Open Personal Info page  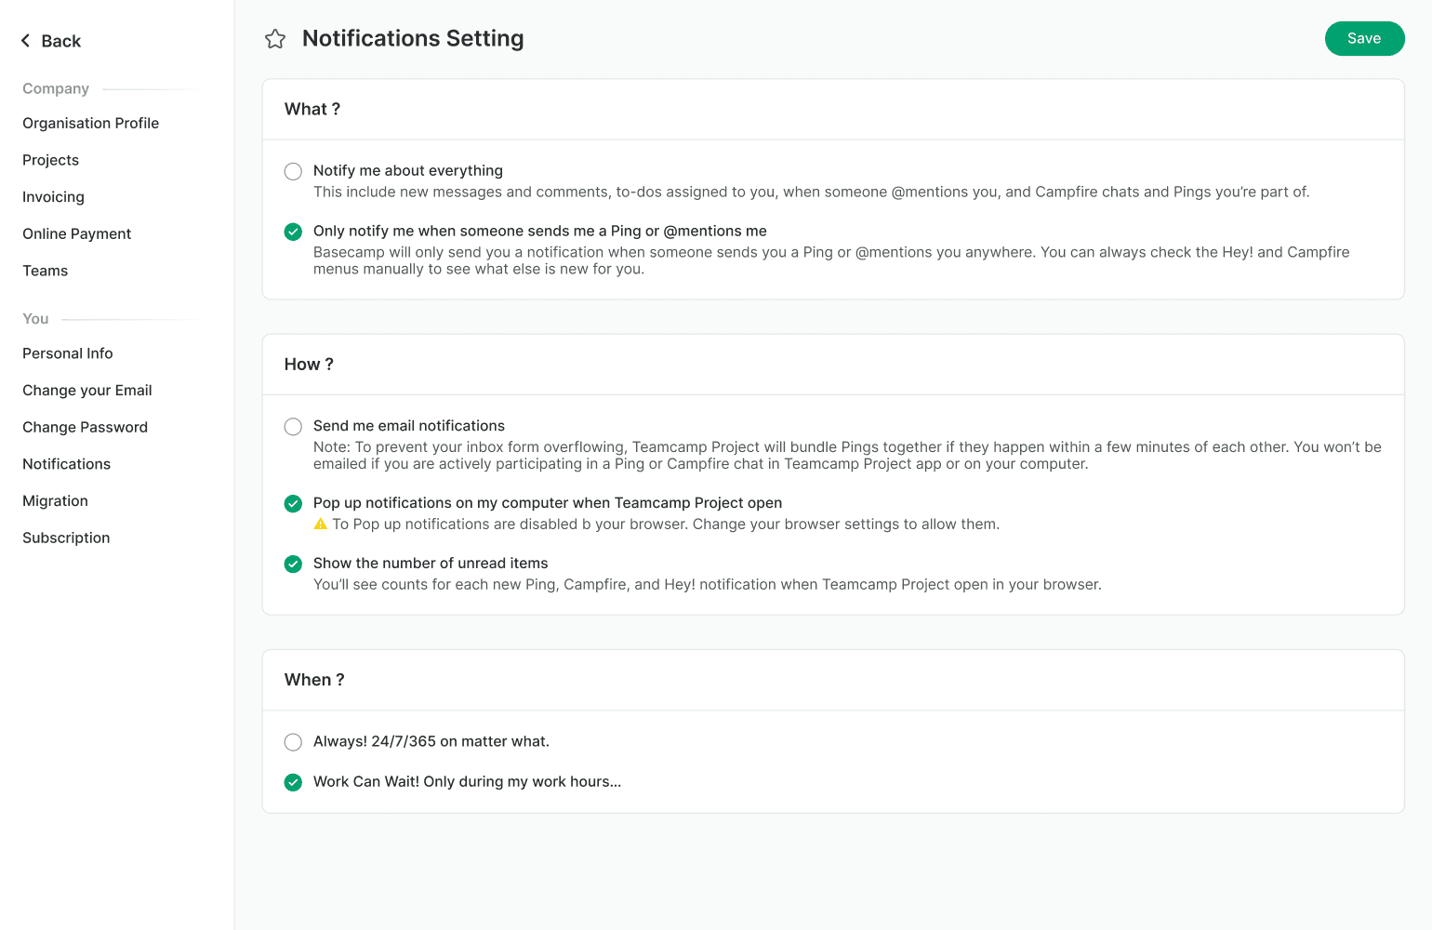[x=67, y=353]
